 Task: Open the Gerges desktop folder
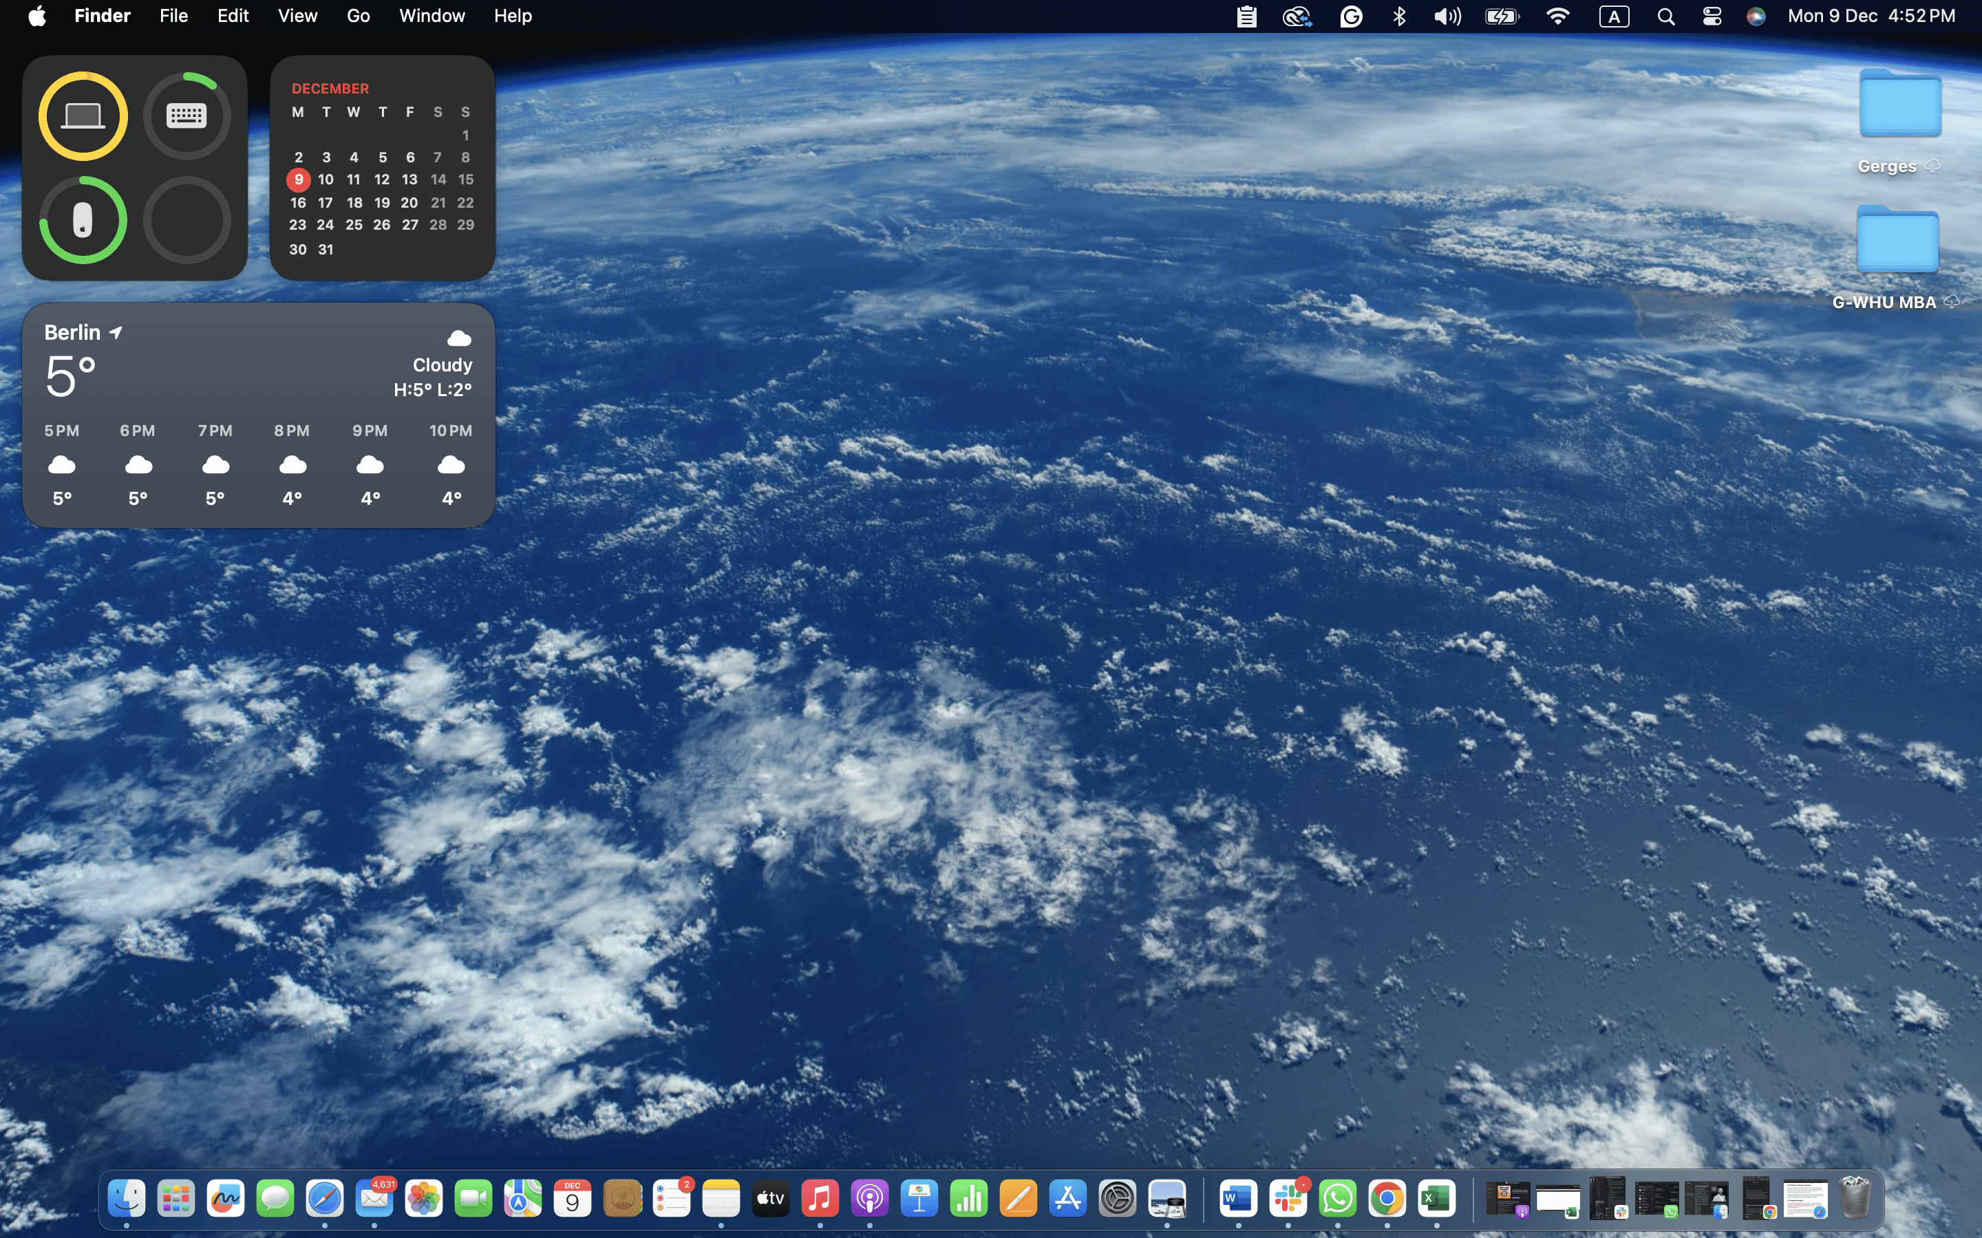pos(1899,105)
